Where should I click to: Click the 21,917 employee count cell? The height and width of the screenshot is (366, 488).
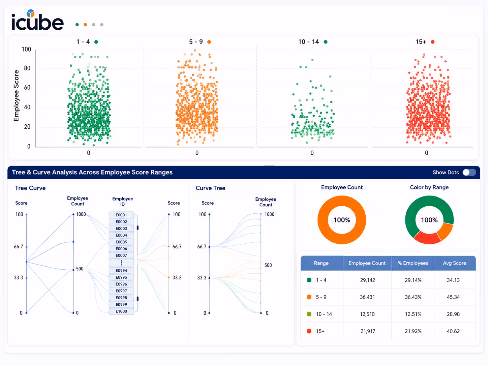pos(368,331)
